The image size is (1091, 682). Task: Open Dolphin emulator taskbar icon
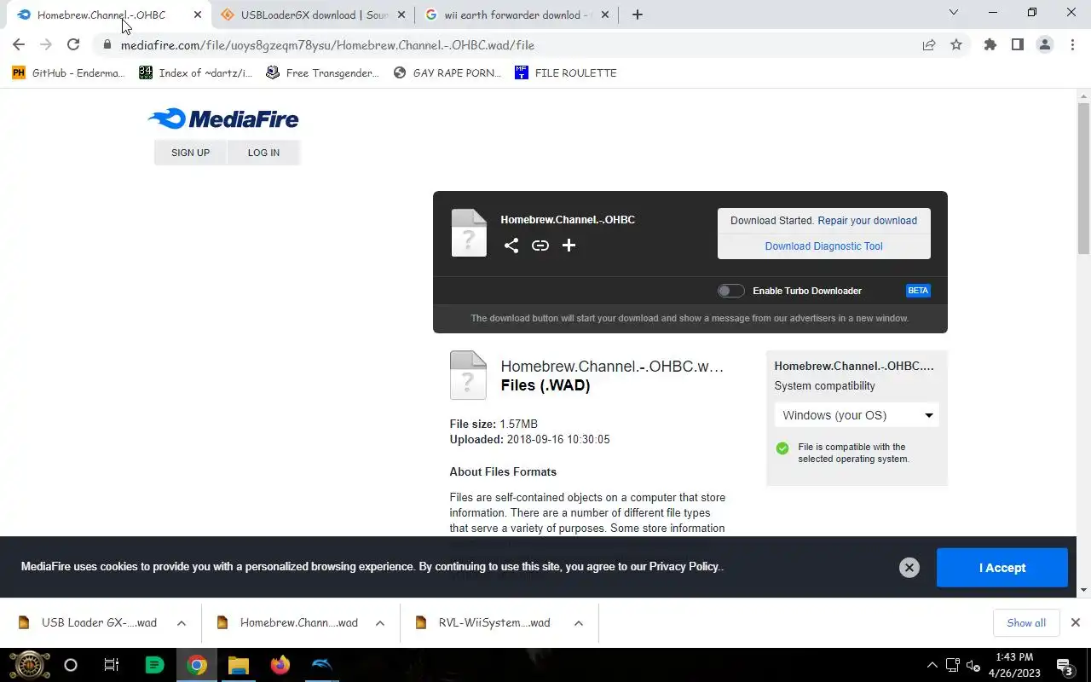(x=321, y=665)
